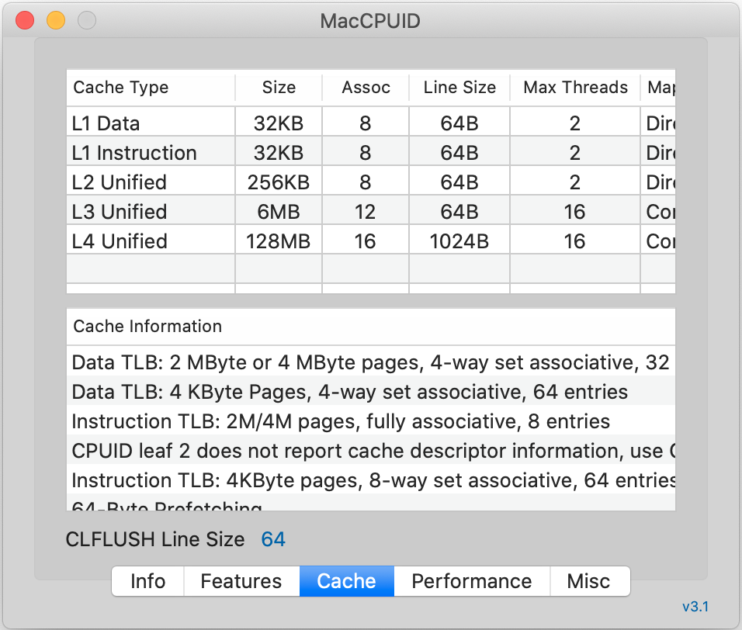
Task: Close the MacCPUID window
Action: (25, 20)
